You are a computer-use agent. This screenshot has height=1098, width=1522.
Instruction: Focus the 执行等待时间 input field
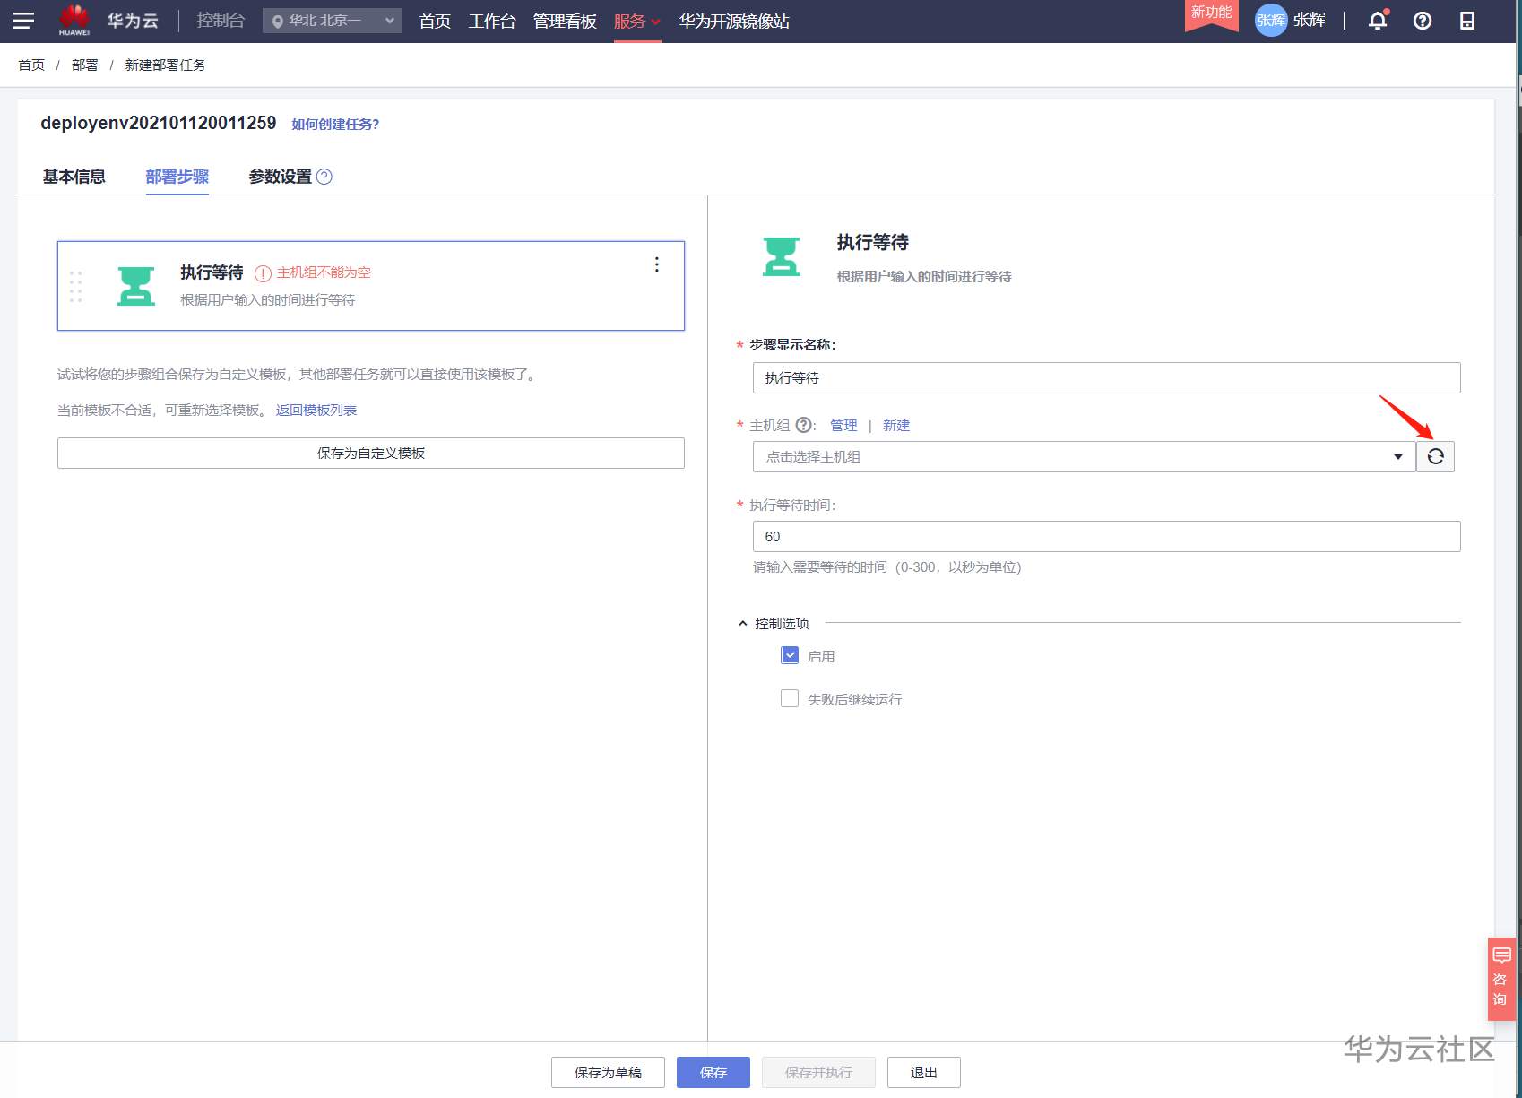(x=1107, y=536)
